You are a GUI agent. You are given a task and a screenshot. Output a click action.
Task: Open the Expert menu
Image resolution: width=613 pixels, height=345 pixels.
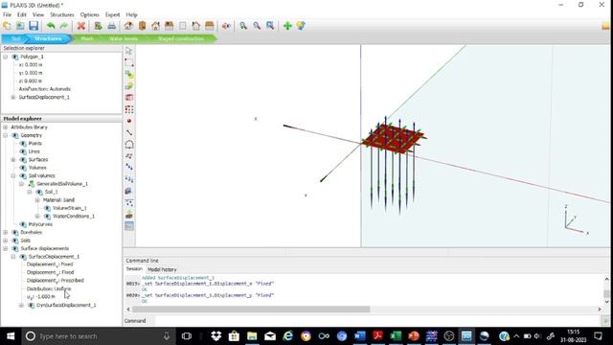(x=113, y=15)
